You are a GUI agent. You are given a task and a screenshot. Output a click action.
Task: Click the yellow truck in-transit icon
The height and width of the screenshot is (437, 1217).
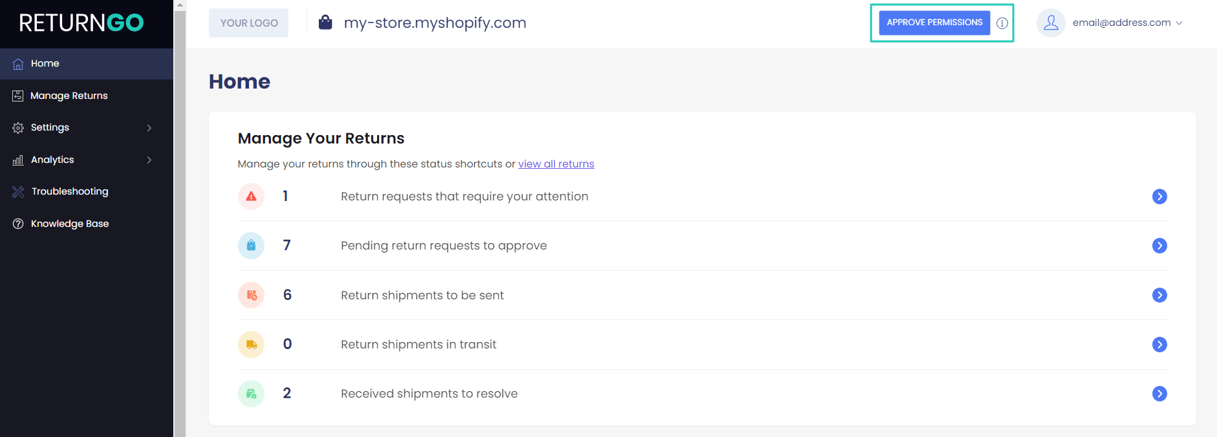click(x=251, y=345)
